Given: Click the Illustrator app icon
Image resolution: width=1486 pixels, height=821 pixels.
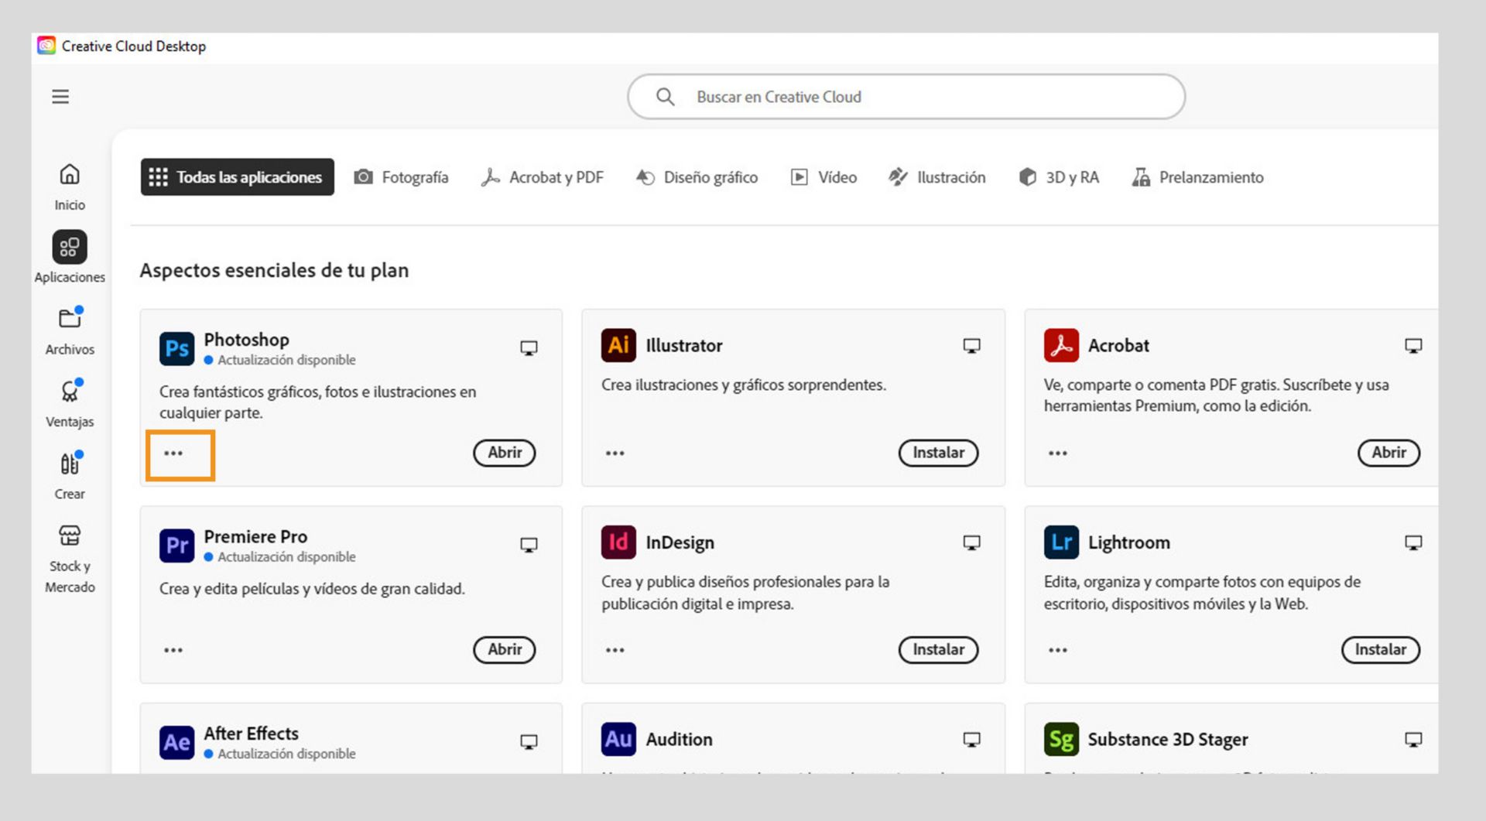Looking at the screenshot, I should pyautogui.click(x=618, y=345).
